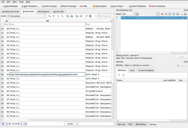
Task: Click the Go to record number field
Action: pyautogui.click(x=95, y=124)
